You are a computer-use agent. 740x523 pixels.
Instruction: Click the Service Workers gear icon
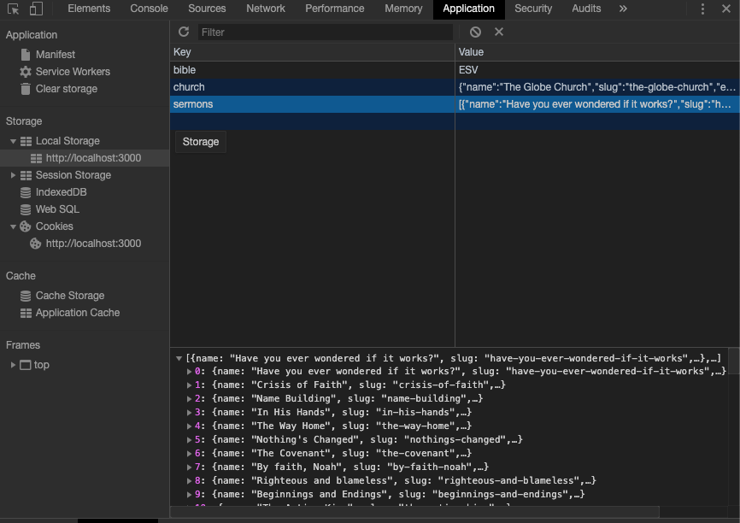tap(26, 72)
